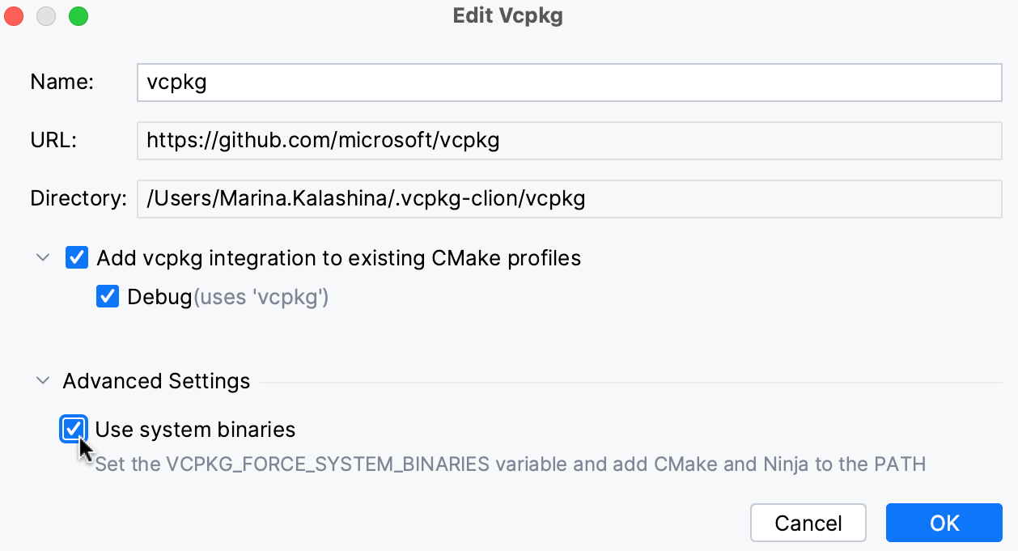
Task: Click the yellow macOS minimize button
Action: 45,15
